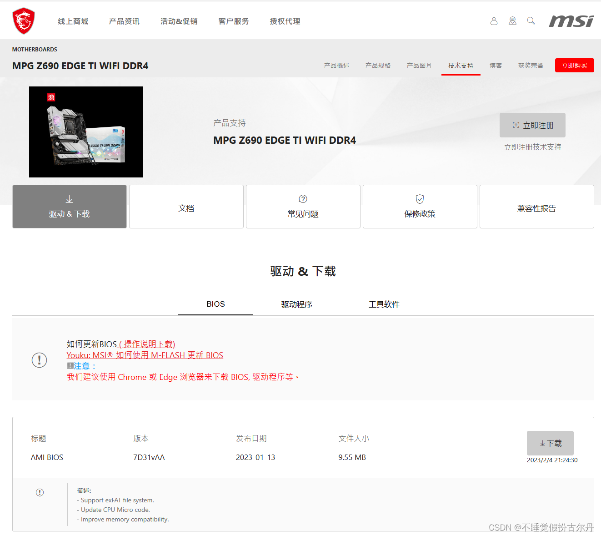Switch to the 驱动程序 tab
The width and height of the screenshot is (601, 536).
(297, 304)
